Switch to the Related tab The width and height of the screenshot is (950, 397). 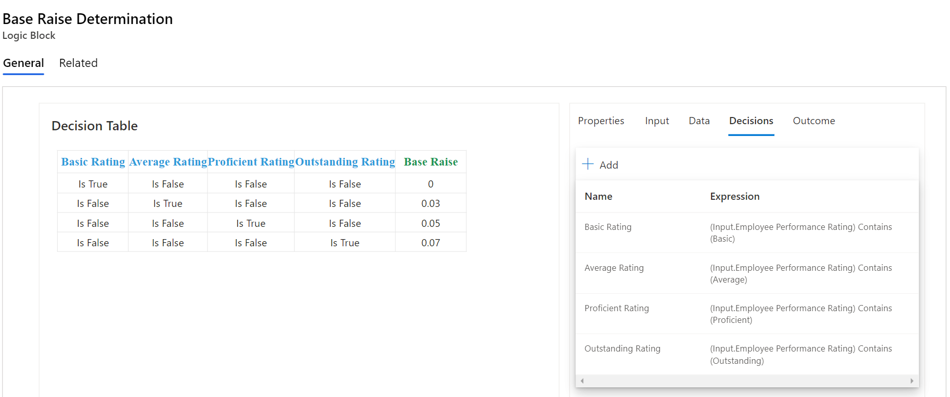click(78, 63)
